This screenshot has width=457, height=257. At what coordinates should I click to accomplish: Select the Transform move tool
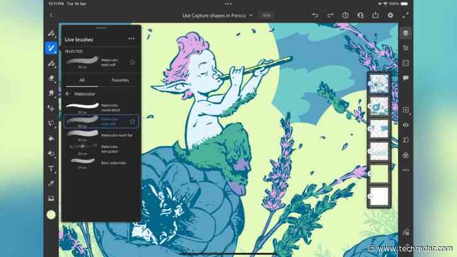(x=51, y=108)
